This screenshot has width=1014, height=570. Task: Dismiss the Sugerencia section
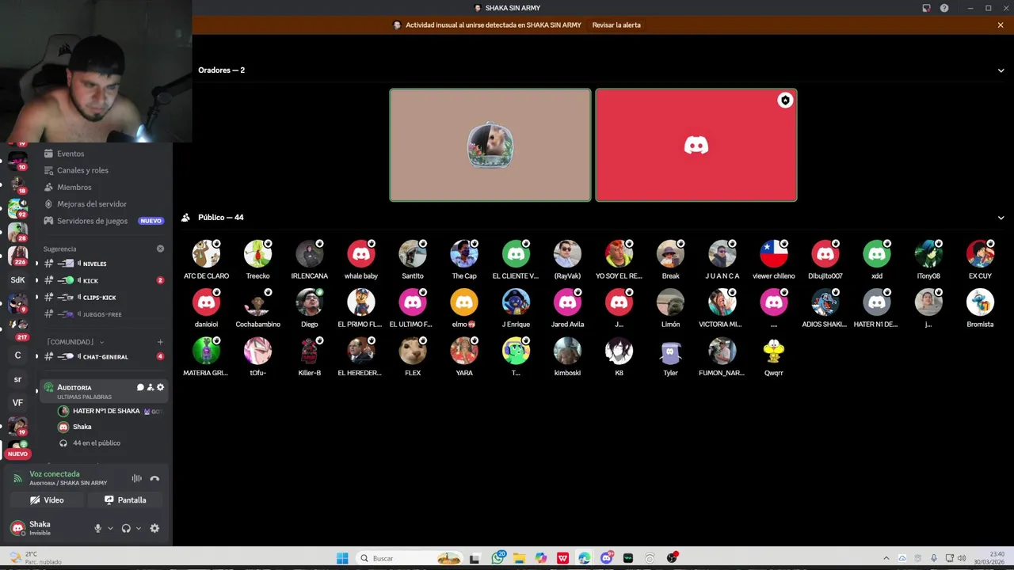pyautogui.click(x=160, y=249)
